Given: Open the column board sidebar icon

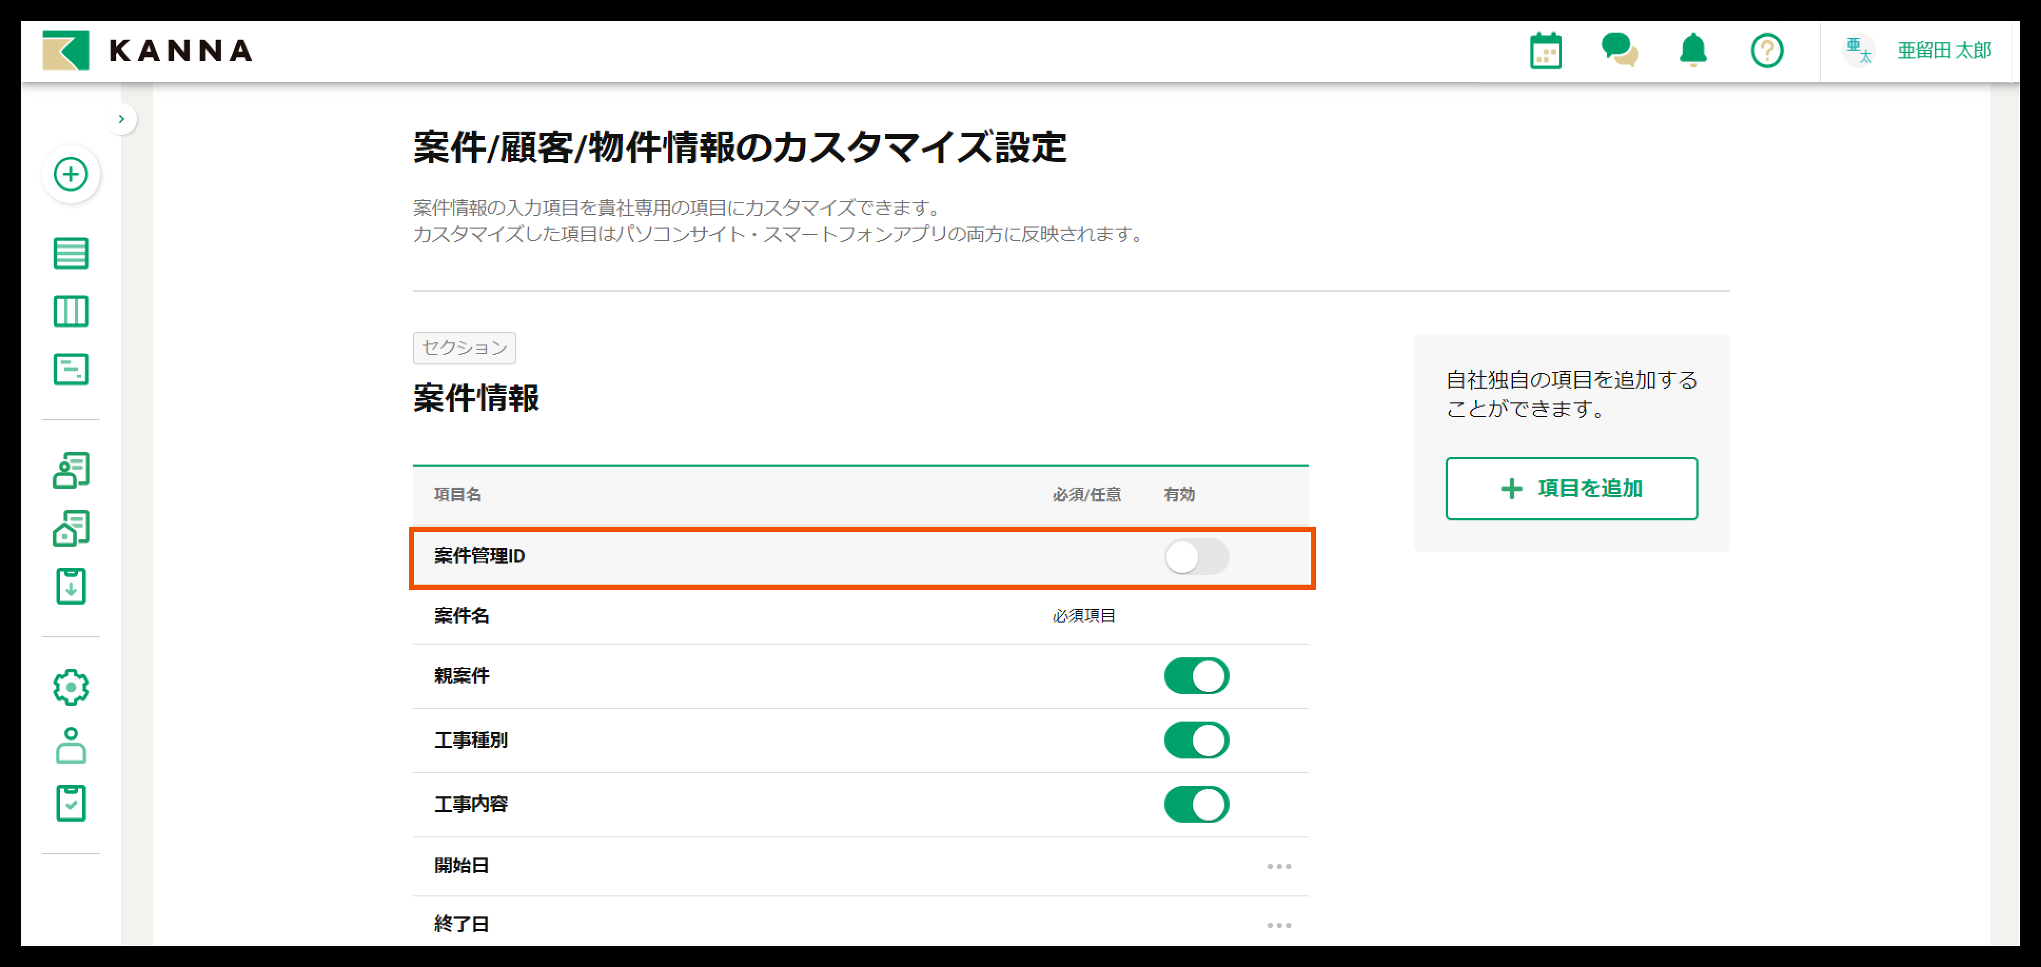Looking at the screenshot, I should point(71,311).
